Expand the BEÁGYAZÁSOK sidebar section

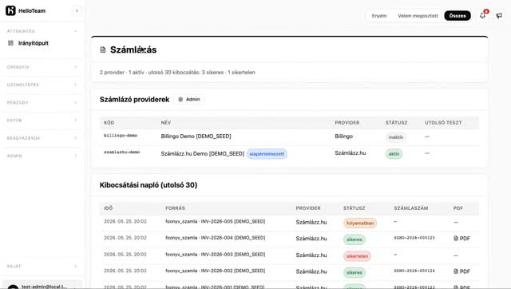click(x=42, y=138)
